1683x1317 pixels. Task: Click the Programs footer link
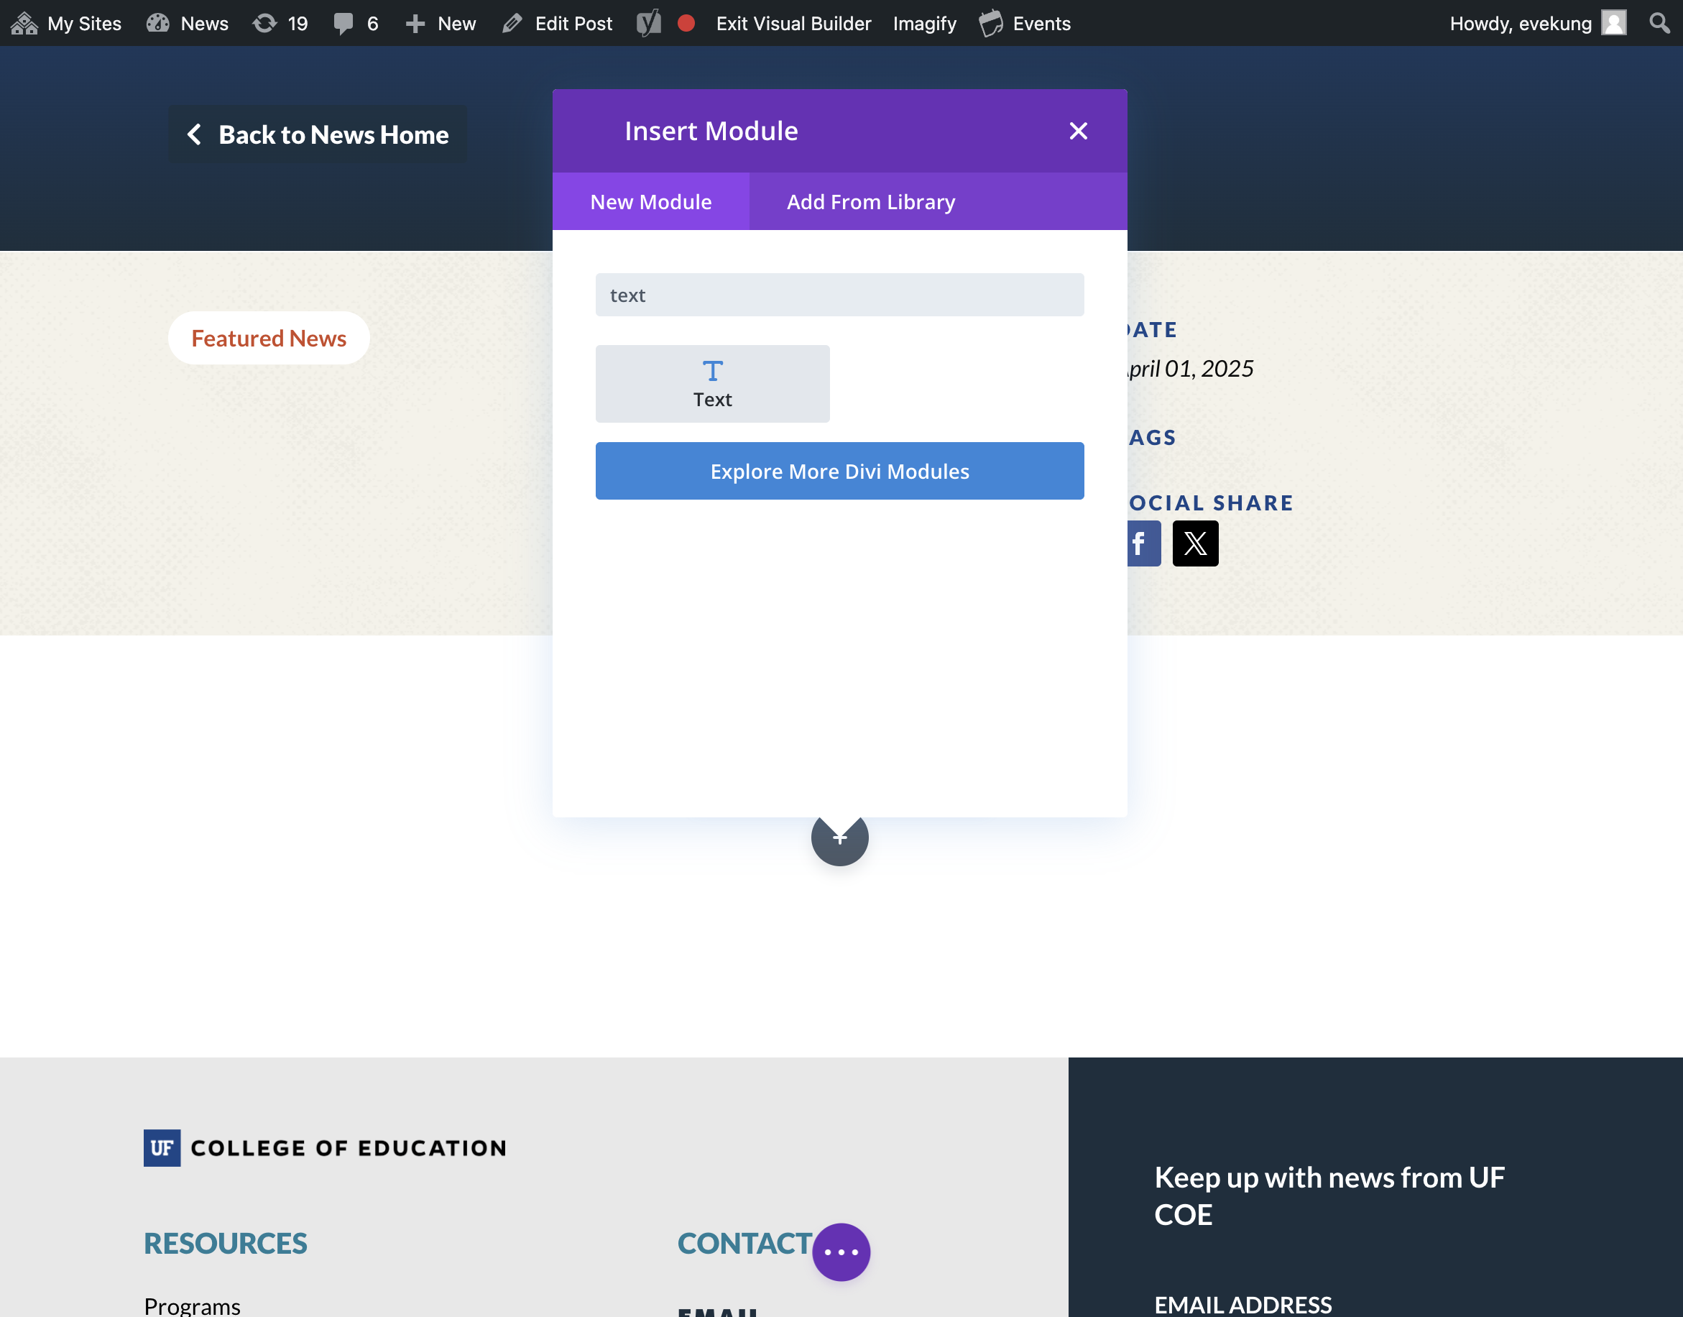(192, 1305)
